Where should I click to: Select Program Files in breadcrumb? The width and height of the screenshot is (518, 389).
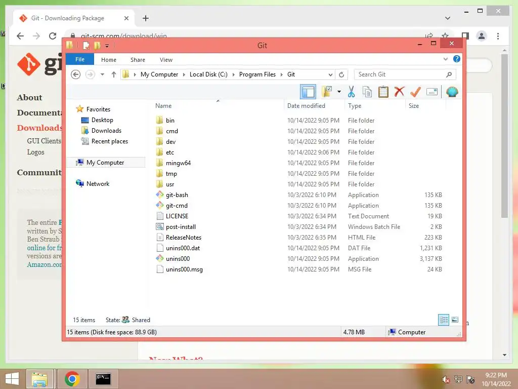tap(257, 74)
